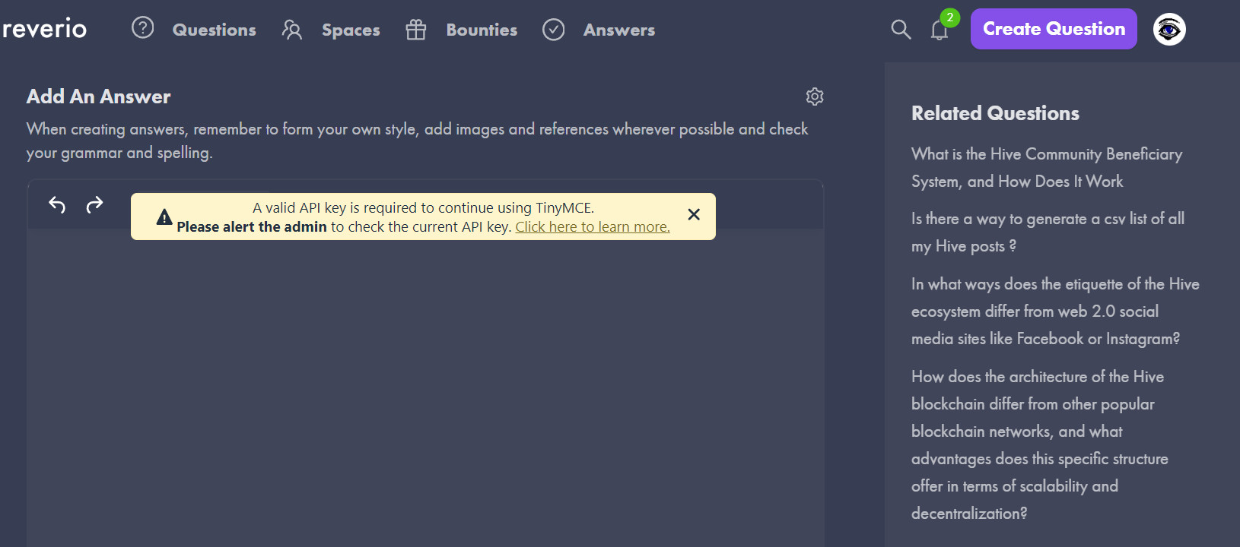This screenshot has width=1240, height=547.
Task: Click the redo arrow in the editor
Action: (x=94, y=204)
